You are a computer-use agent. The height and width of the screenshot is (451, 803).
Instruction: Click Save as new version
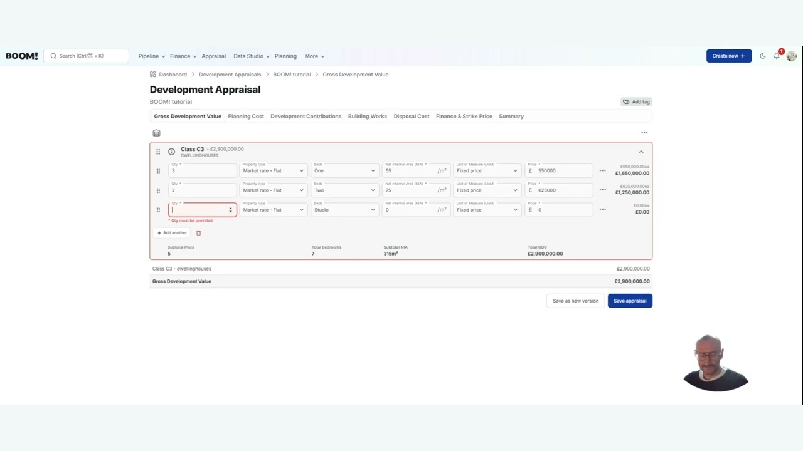tap(575, 301)
